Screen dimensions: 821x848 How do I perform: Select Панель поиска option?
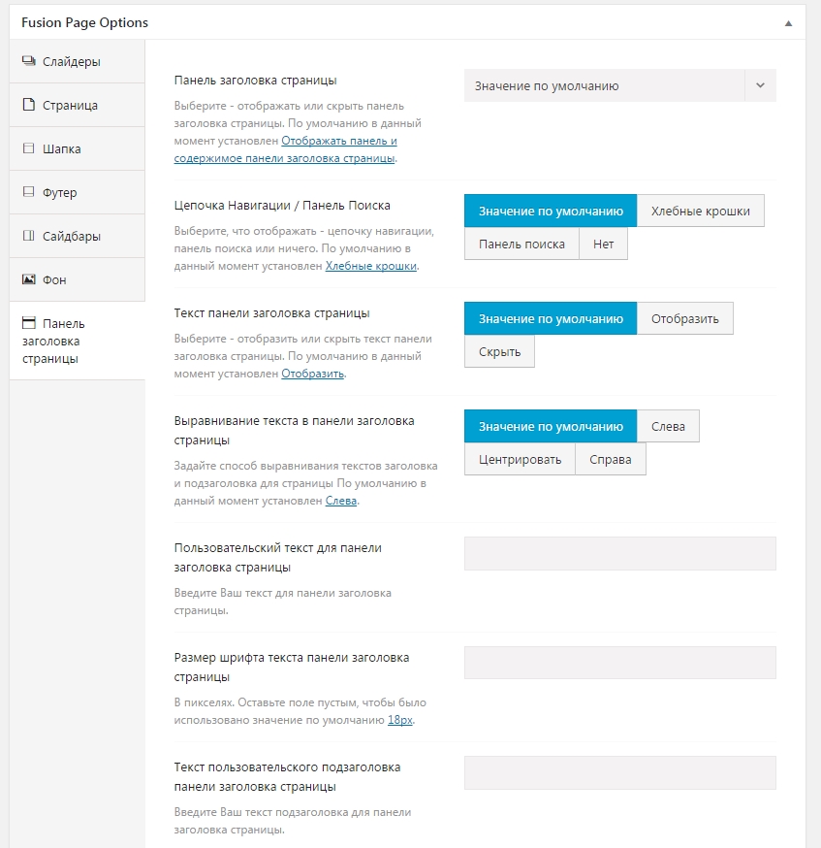click(x=521, y=245)
